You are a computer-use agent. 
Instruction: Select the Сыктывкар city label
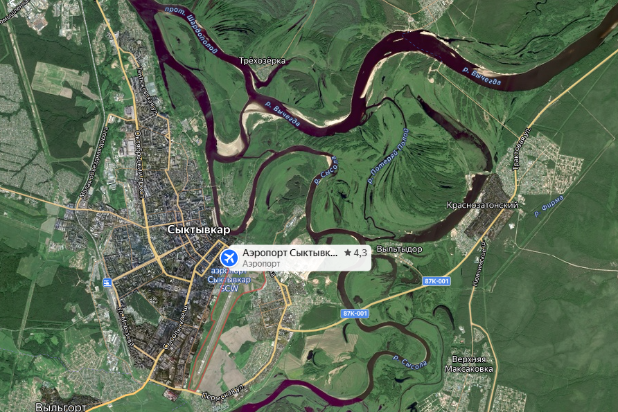(199, 230)
